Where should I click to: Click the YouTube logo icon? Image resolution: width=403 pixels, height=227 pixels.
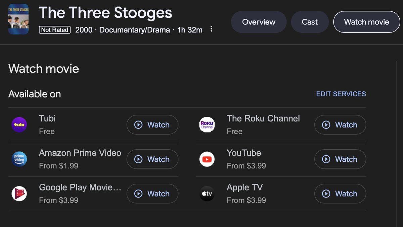[207, 159]
